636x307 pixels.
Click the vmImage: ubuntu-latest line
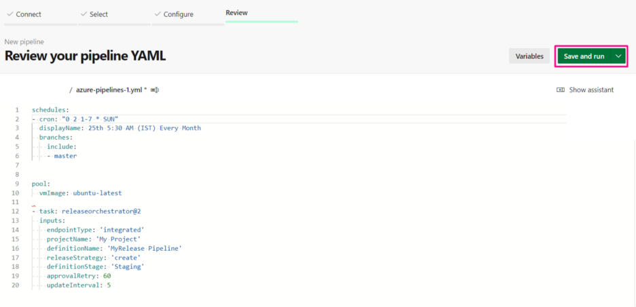tap(80, 193)
